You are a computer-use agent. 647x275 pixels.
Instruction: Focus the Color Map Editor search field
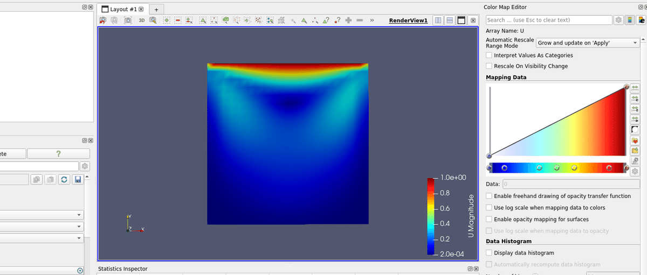(548, 20)
